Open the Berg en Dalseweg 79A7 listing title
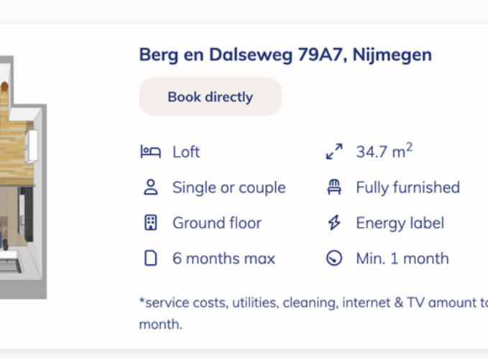 pos(285,55)
